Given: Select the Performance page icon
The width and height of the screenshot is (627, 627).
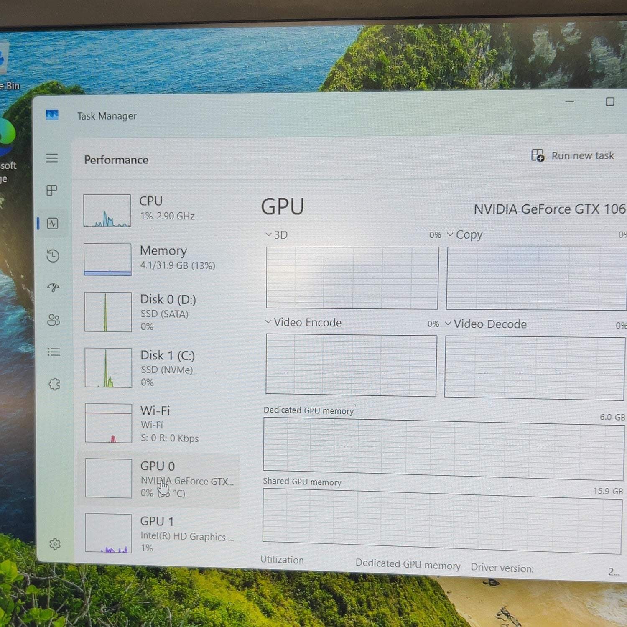Looking at the screenshot, I should [53, 224].
